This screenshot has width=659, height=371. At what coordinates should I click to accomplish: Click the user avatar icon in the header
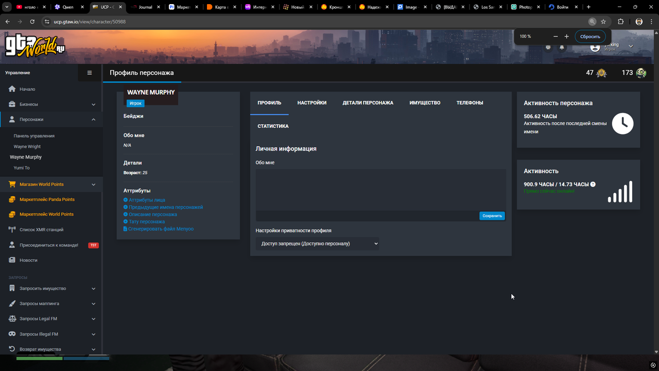(x=595, y=47)
